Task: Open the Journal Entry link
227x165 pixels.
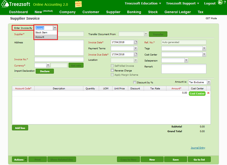Action: click(198, 148)
